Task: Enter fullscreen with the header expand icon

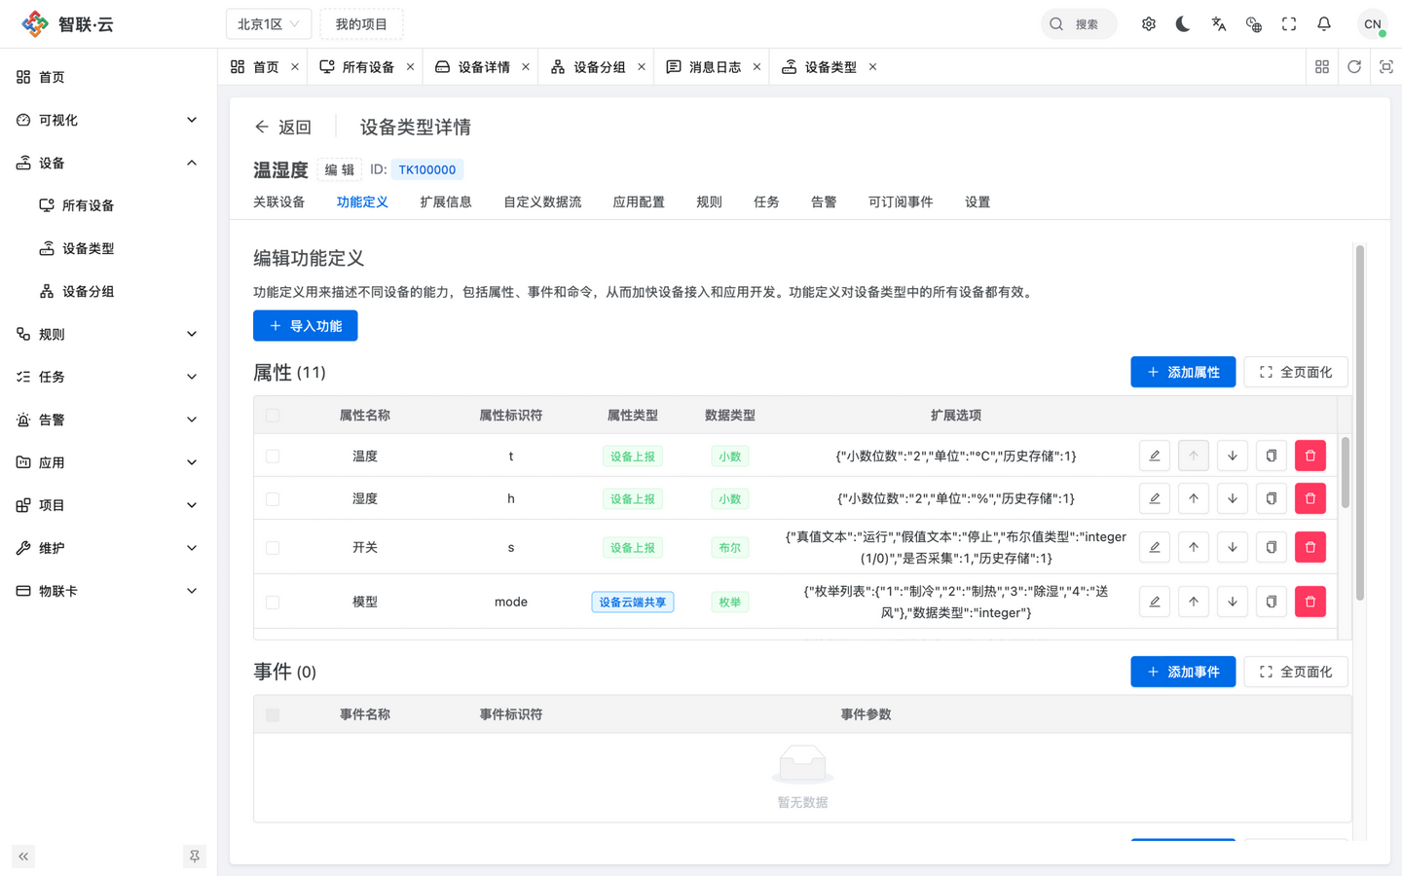Action: pos(1289,24)
